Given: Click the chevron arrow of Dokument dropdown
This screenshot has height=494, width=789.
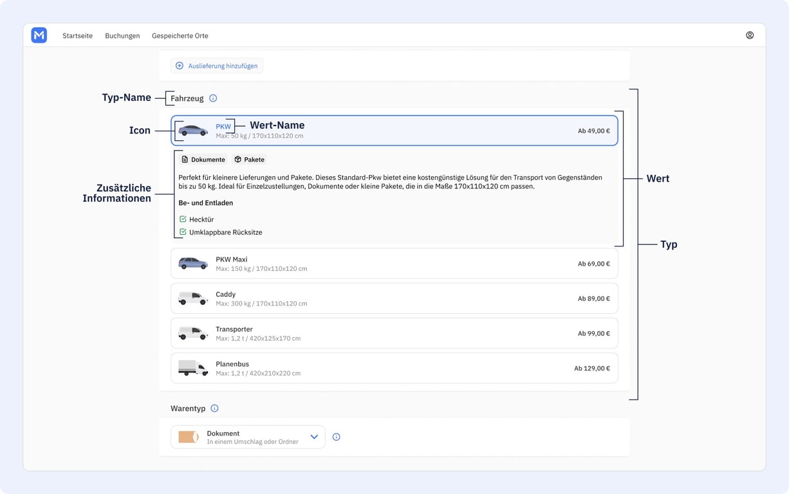Looking at the screenshot, I should point(314,437).
